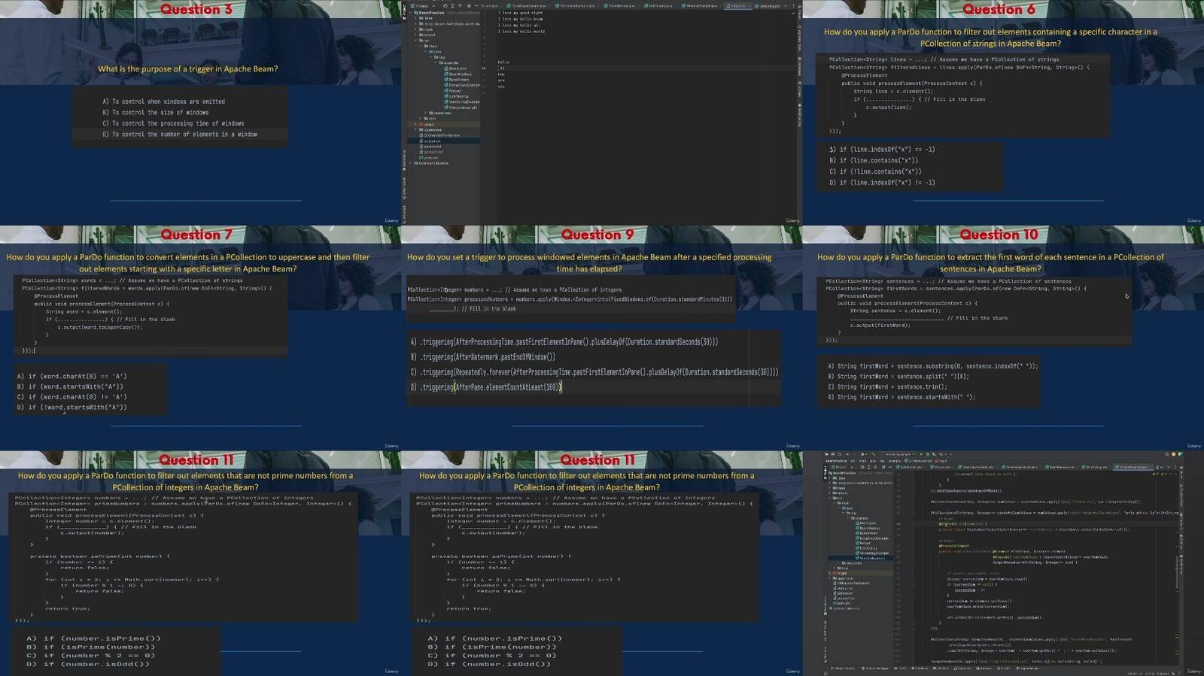The width and height of the screenshot is (1204, 676).
Task: Choose Question 9 option B, AfterWatermark.pastEndOfWindow()
Action: point(482,357)
